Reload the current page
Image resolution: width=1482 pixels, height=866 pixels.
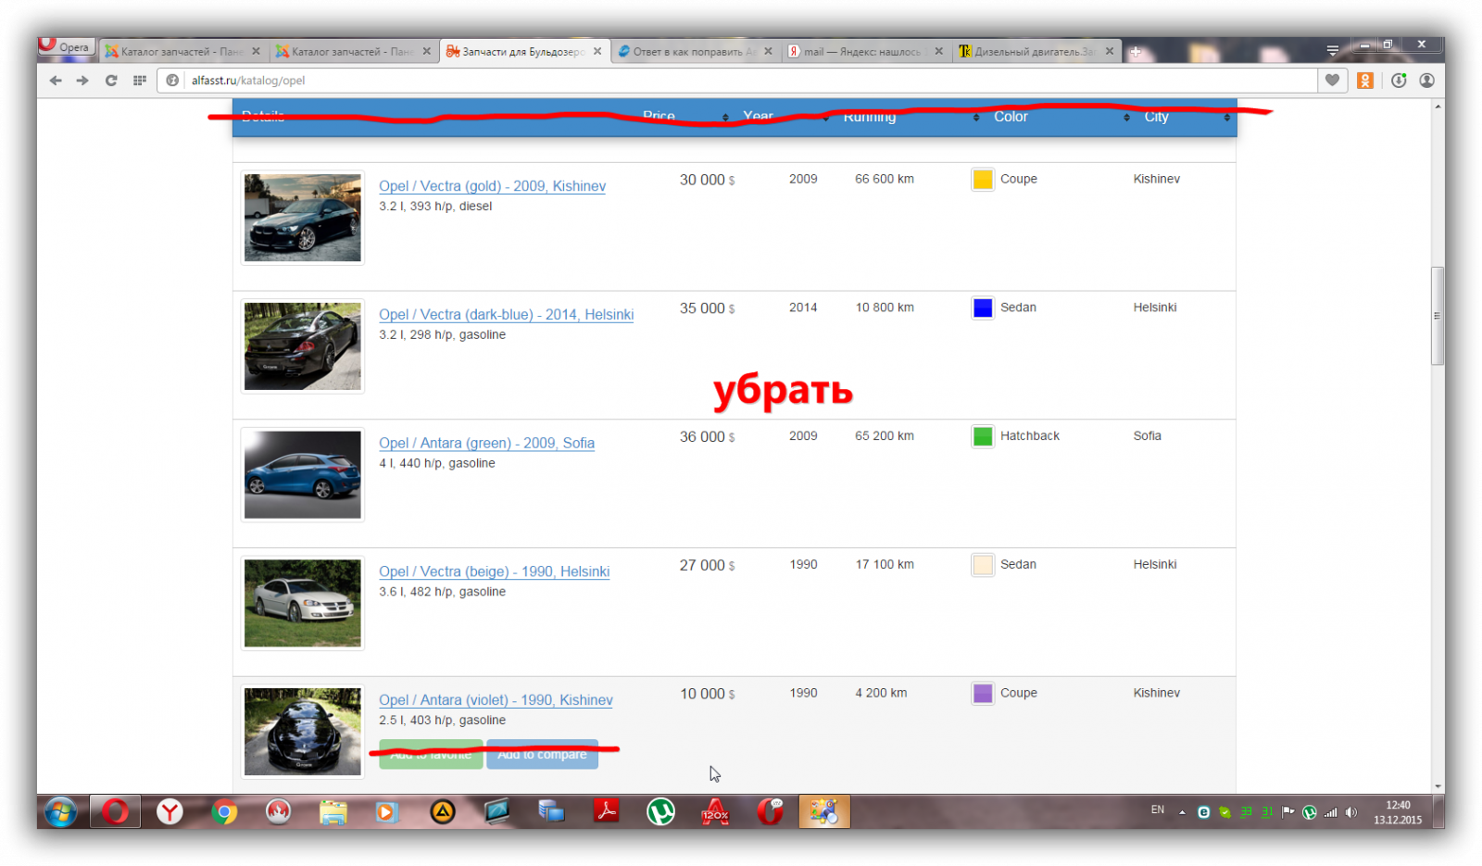coord(111,81)
